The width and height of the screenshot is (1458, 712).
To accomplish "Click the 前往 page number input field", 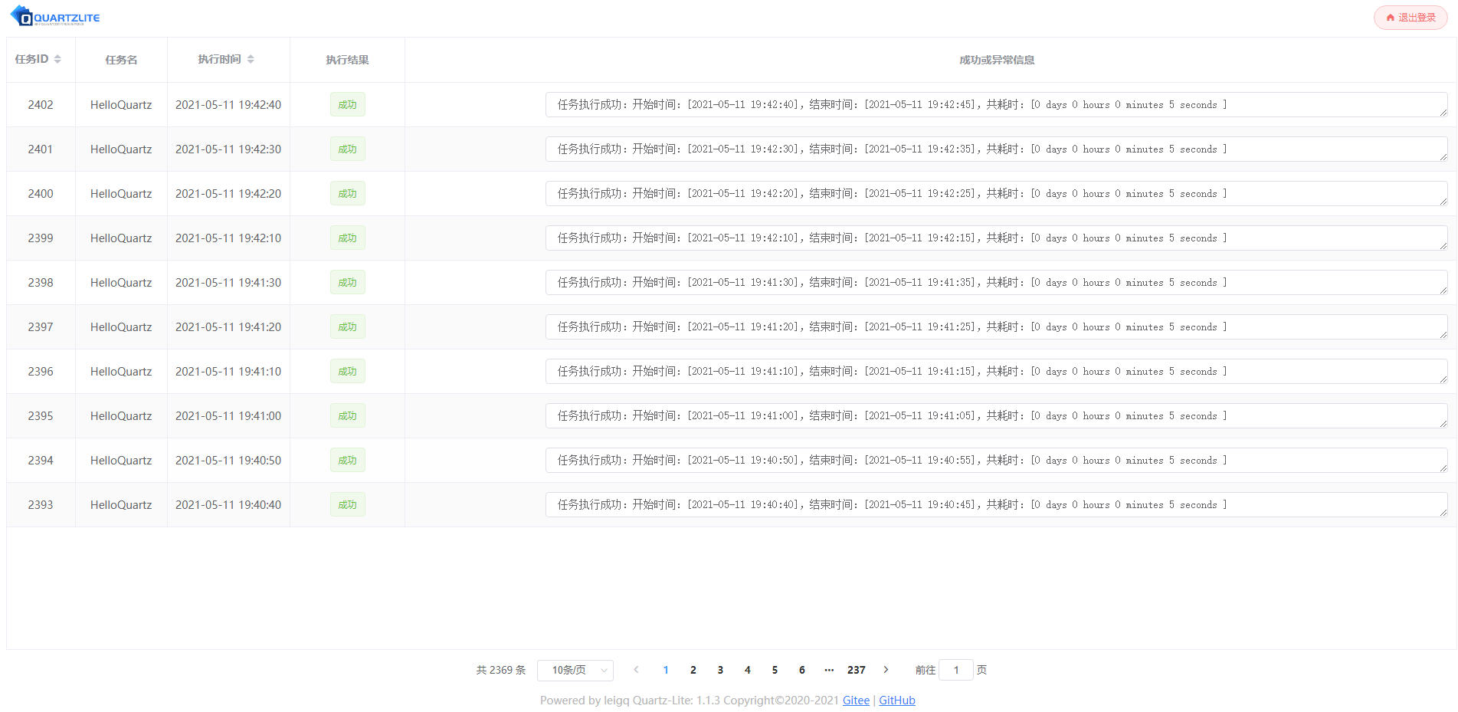I will [955, 670].
